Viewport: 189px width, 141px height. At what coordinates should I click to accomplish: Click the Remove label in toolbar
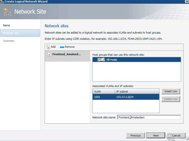[x=70, y=47]
